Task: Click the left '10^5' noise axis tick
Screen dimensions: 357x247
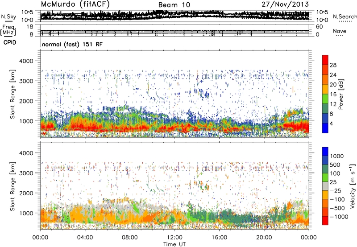Action: pos(27,12)
